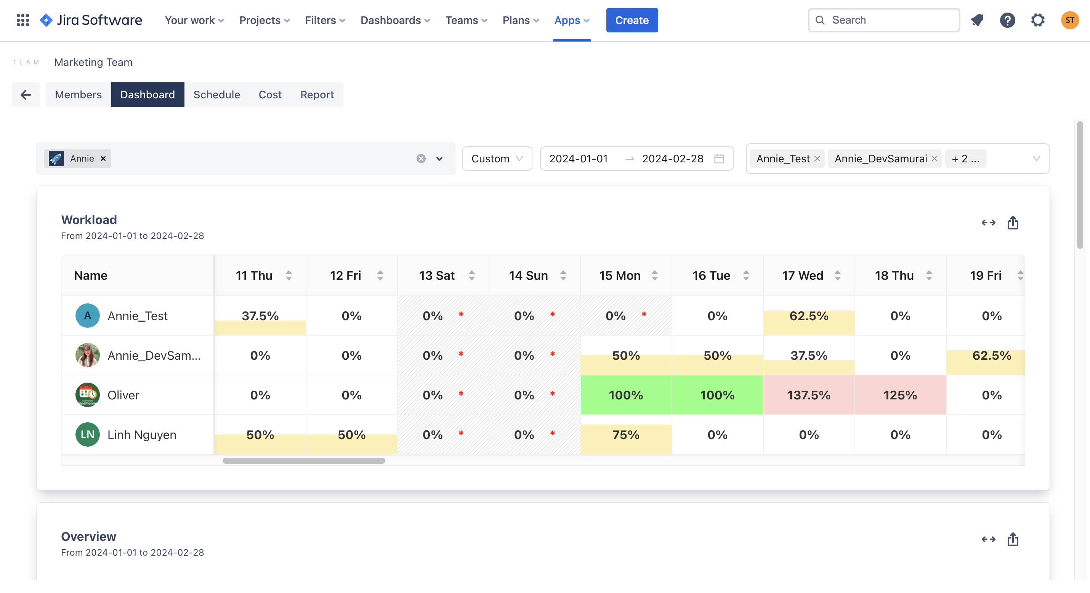1090x593 pixels.
Task: Expand the members filter dropdown arrow
Action: 1036,159
